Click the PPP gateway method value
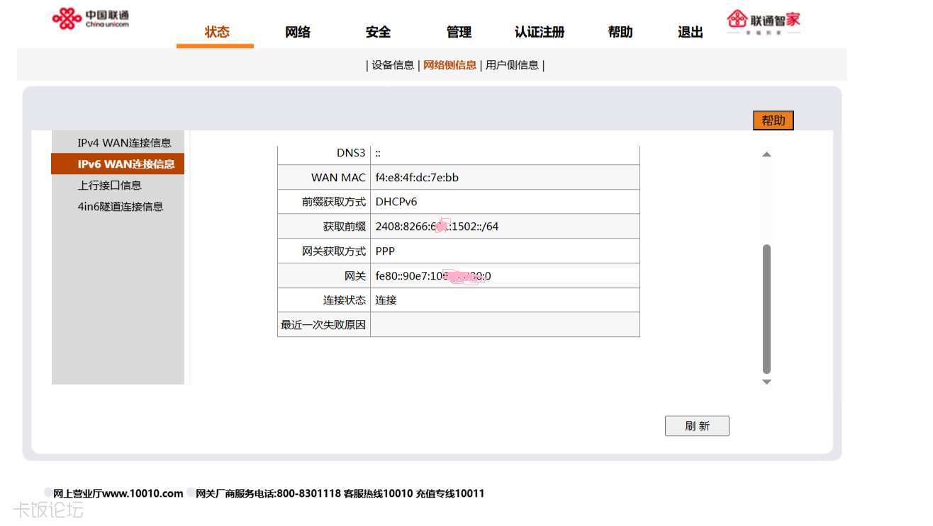 (x=385, y=251)
